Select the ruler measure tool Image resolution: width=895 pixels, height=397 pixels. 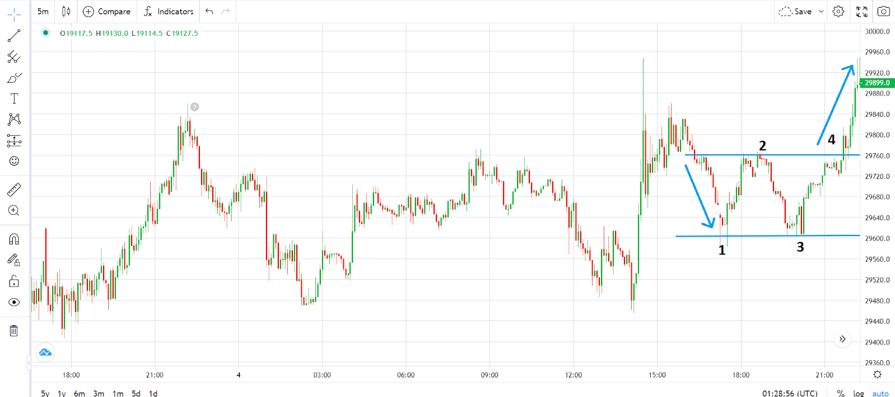14,190
